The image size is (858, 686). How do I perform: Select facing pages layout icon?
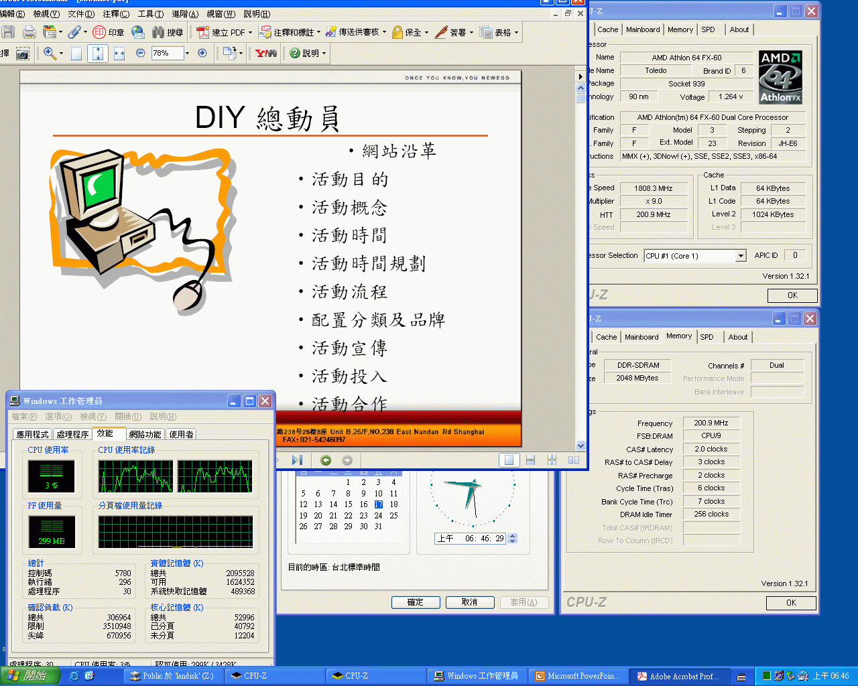[x=573, y=460]
